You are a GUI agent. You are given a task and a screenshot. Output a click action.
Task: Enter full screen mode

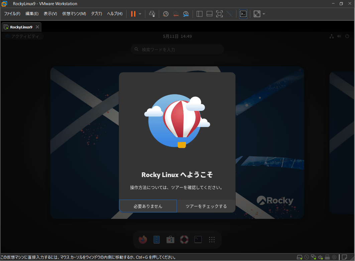(x=219, y=14)
